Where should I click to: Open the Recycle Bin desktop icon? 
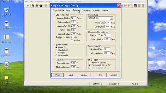click(6, 11)
